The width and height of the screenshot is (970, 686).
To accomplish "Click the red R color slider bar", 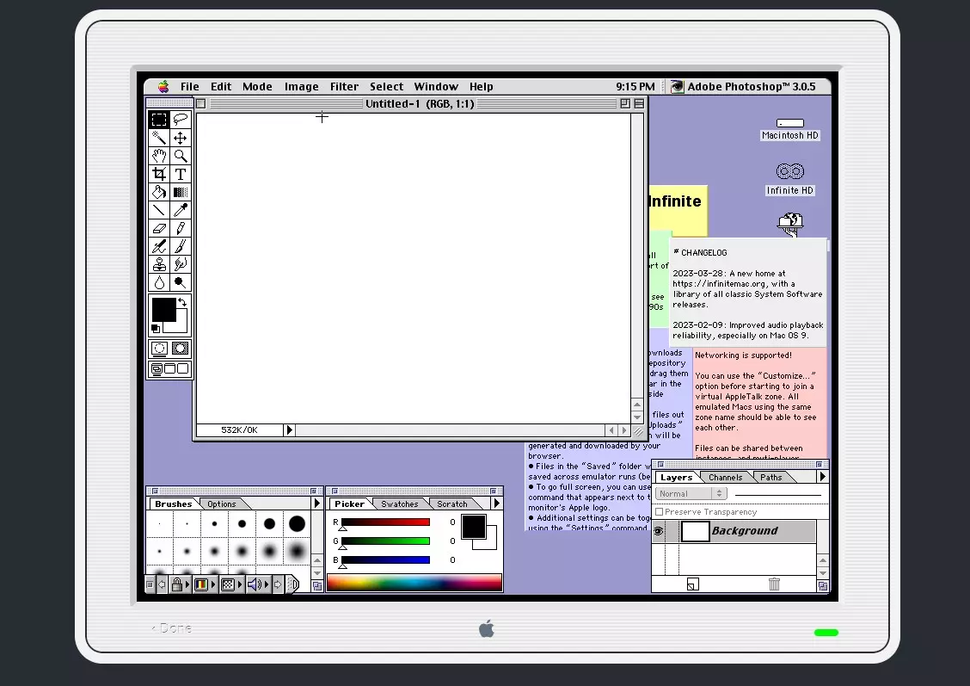I will click(x=385, y=522).
